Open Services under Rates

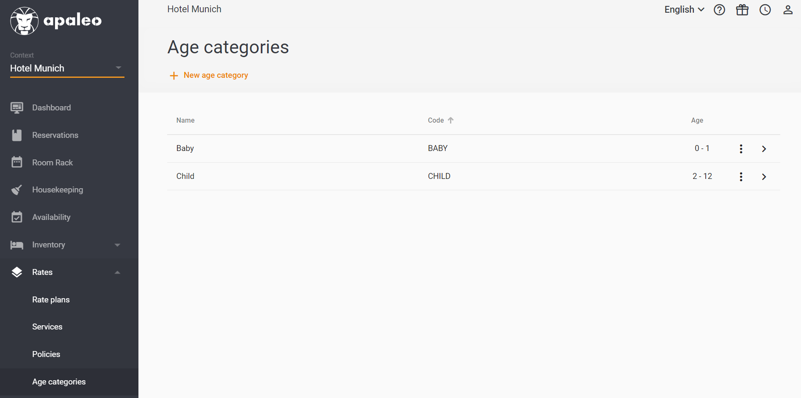point(47,327)
